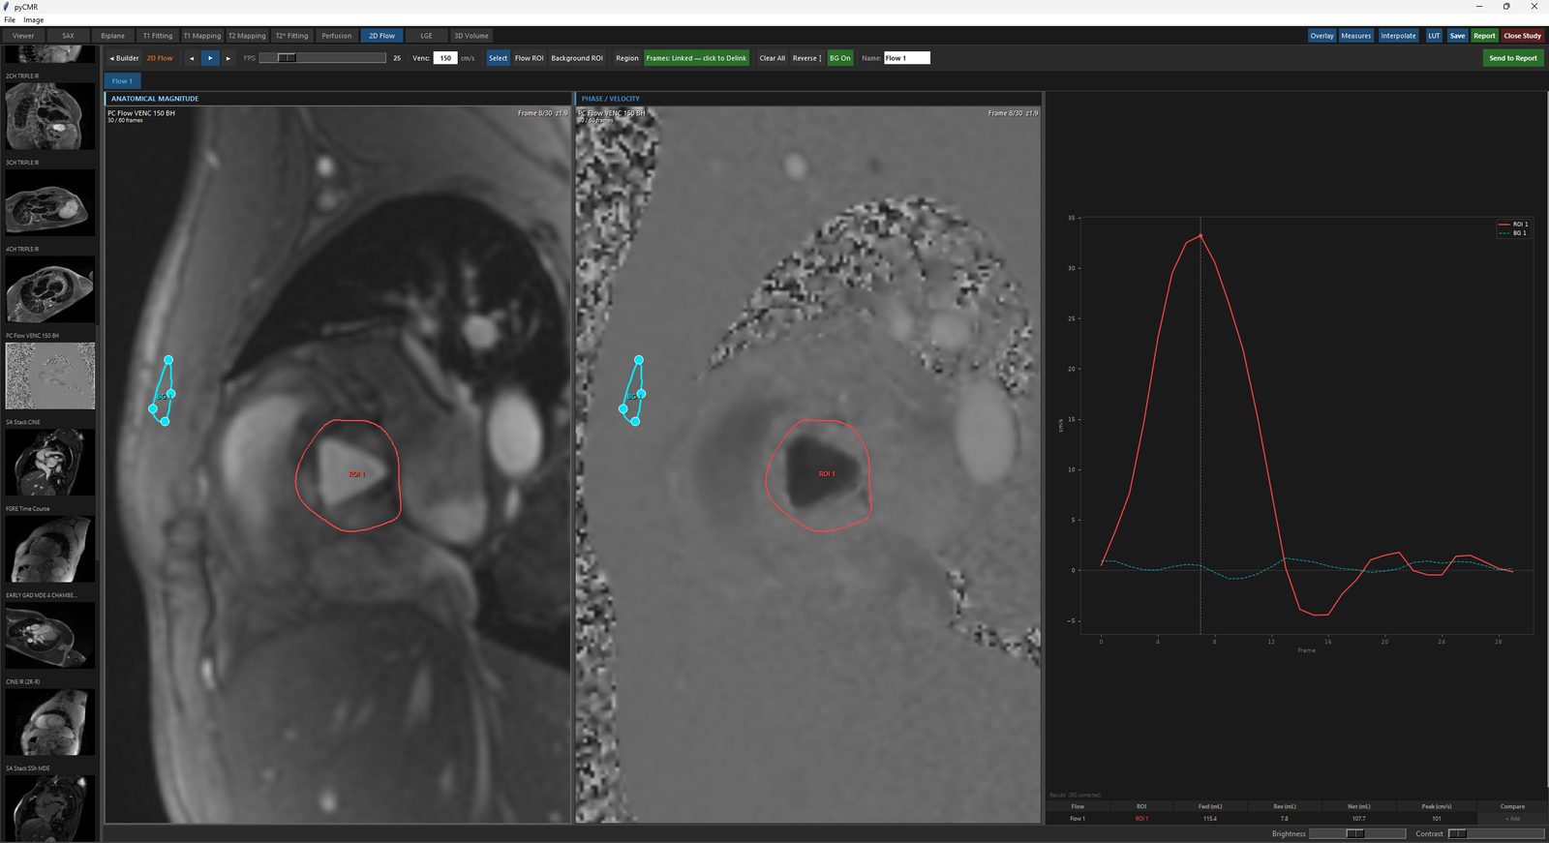1549x843 pixels.
Task: Click the Clear All button
Action: point(773,58)
